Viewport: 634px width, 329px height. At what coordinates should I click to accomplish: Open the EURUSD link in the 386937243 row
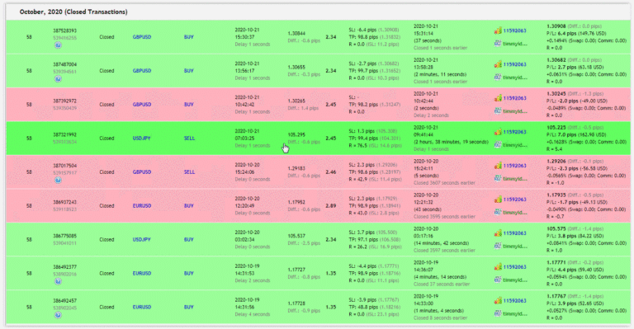[x=142, y=206]
